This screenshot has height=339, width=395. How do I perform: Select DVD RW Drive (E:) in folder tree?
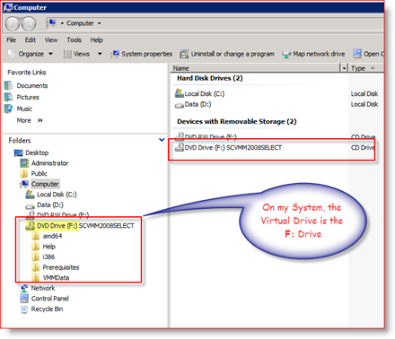click(63, 214)
